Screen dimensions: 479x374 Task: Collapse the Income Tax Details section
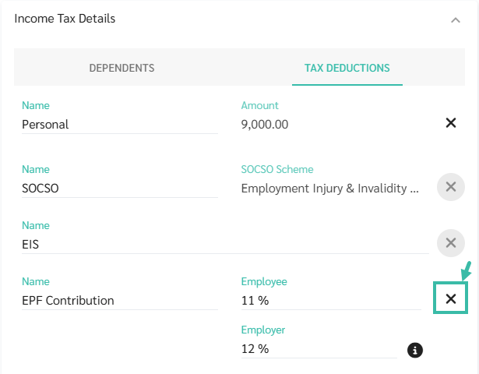456,20
